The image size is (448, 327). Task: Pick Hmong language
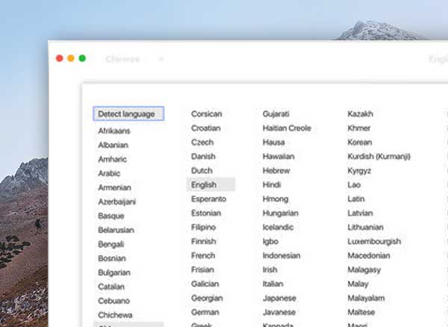(x=276, y=199)
